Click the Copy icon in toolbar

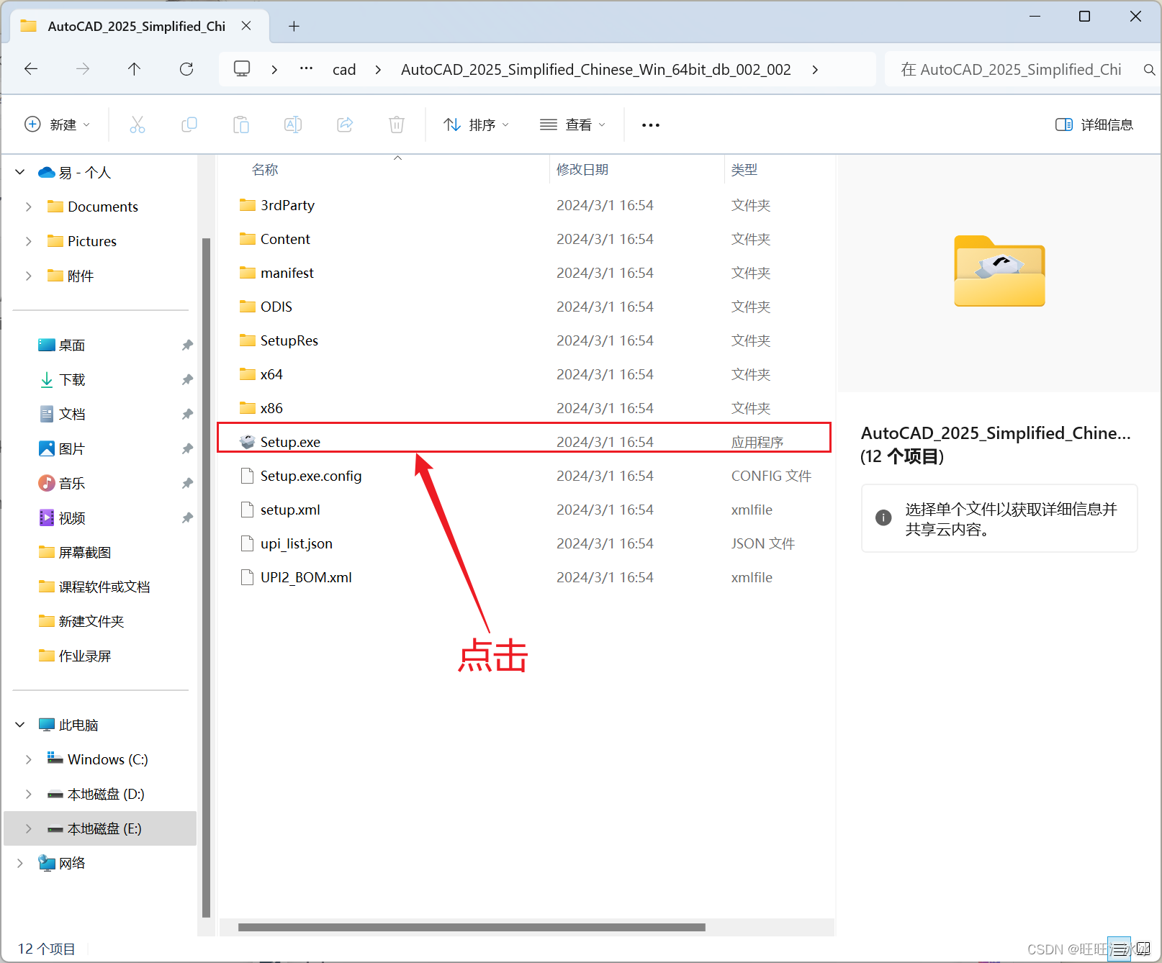(x=189, y=125)
